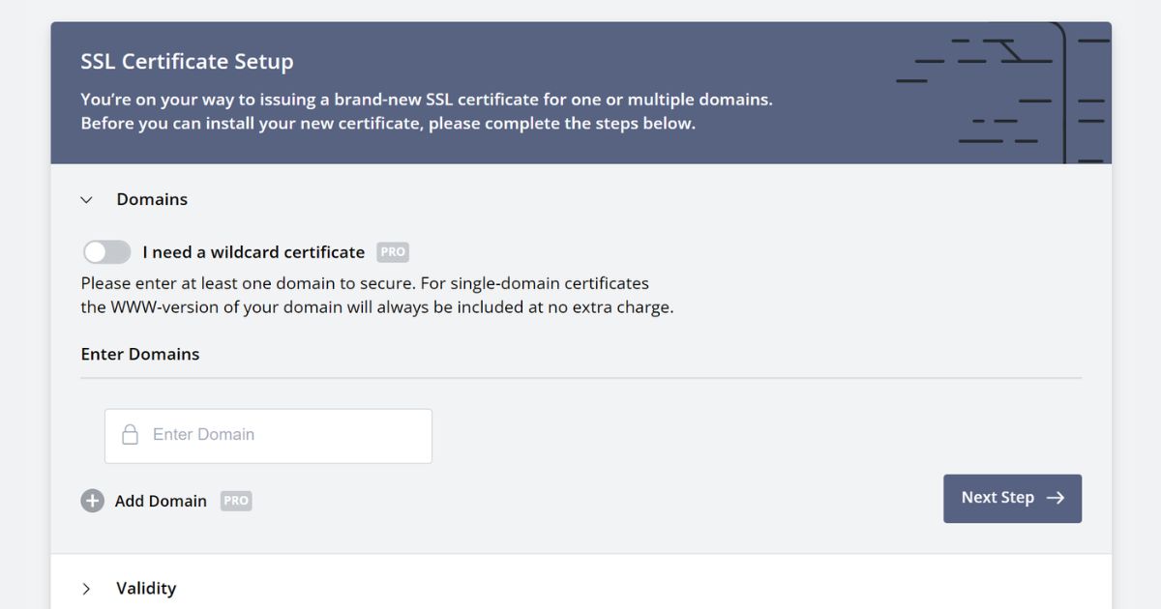This screenshot has height=609, width=1161.
Task: Click the arrow icon on Next Step
Action: [x=1056, y=498]
